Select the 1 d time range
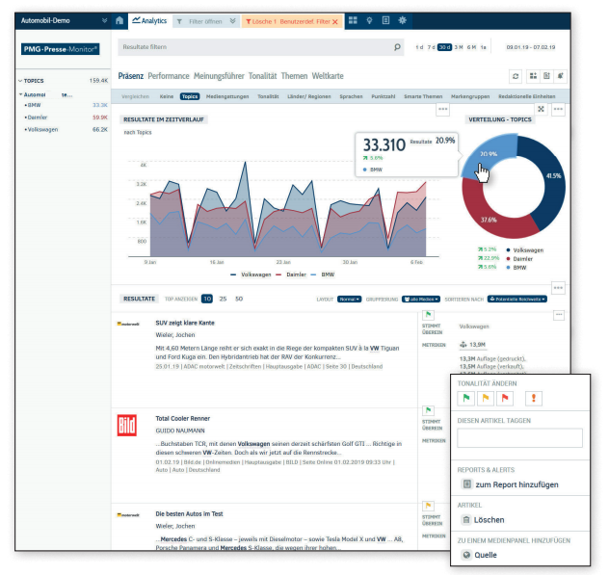 (419, 47)
